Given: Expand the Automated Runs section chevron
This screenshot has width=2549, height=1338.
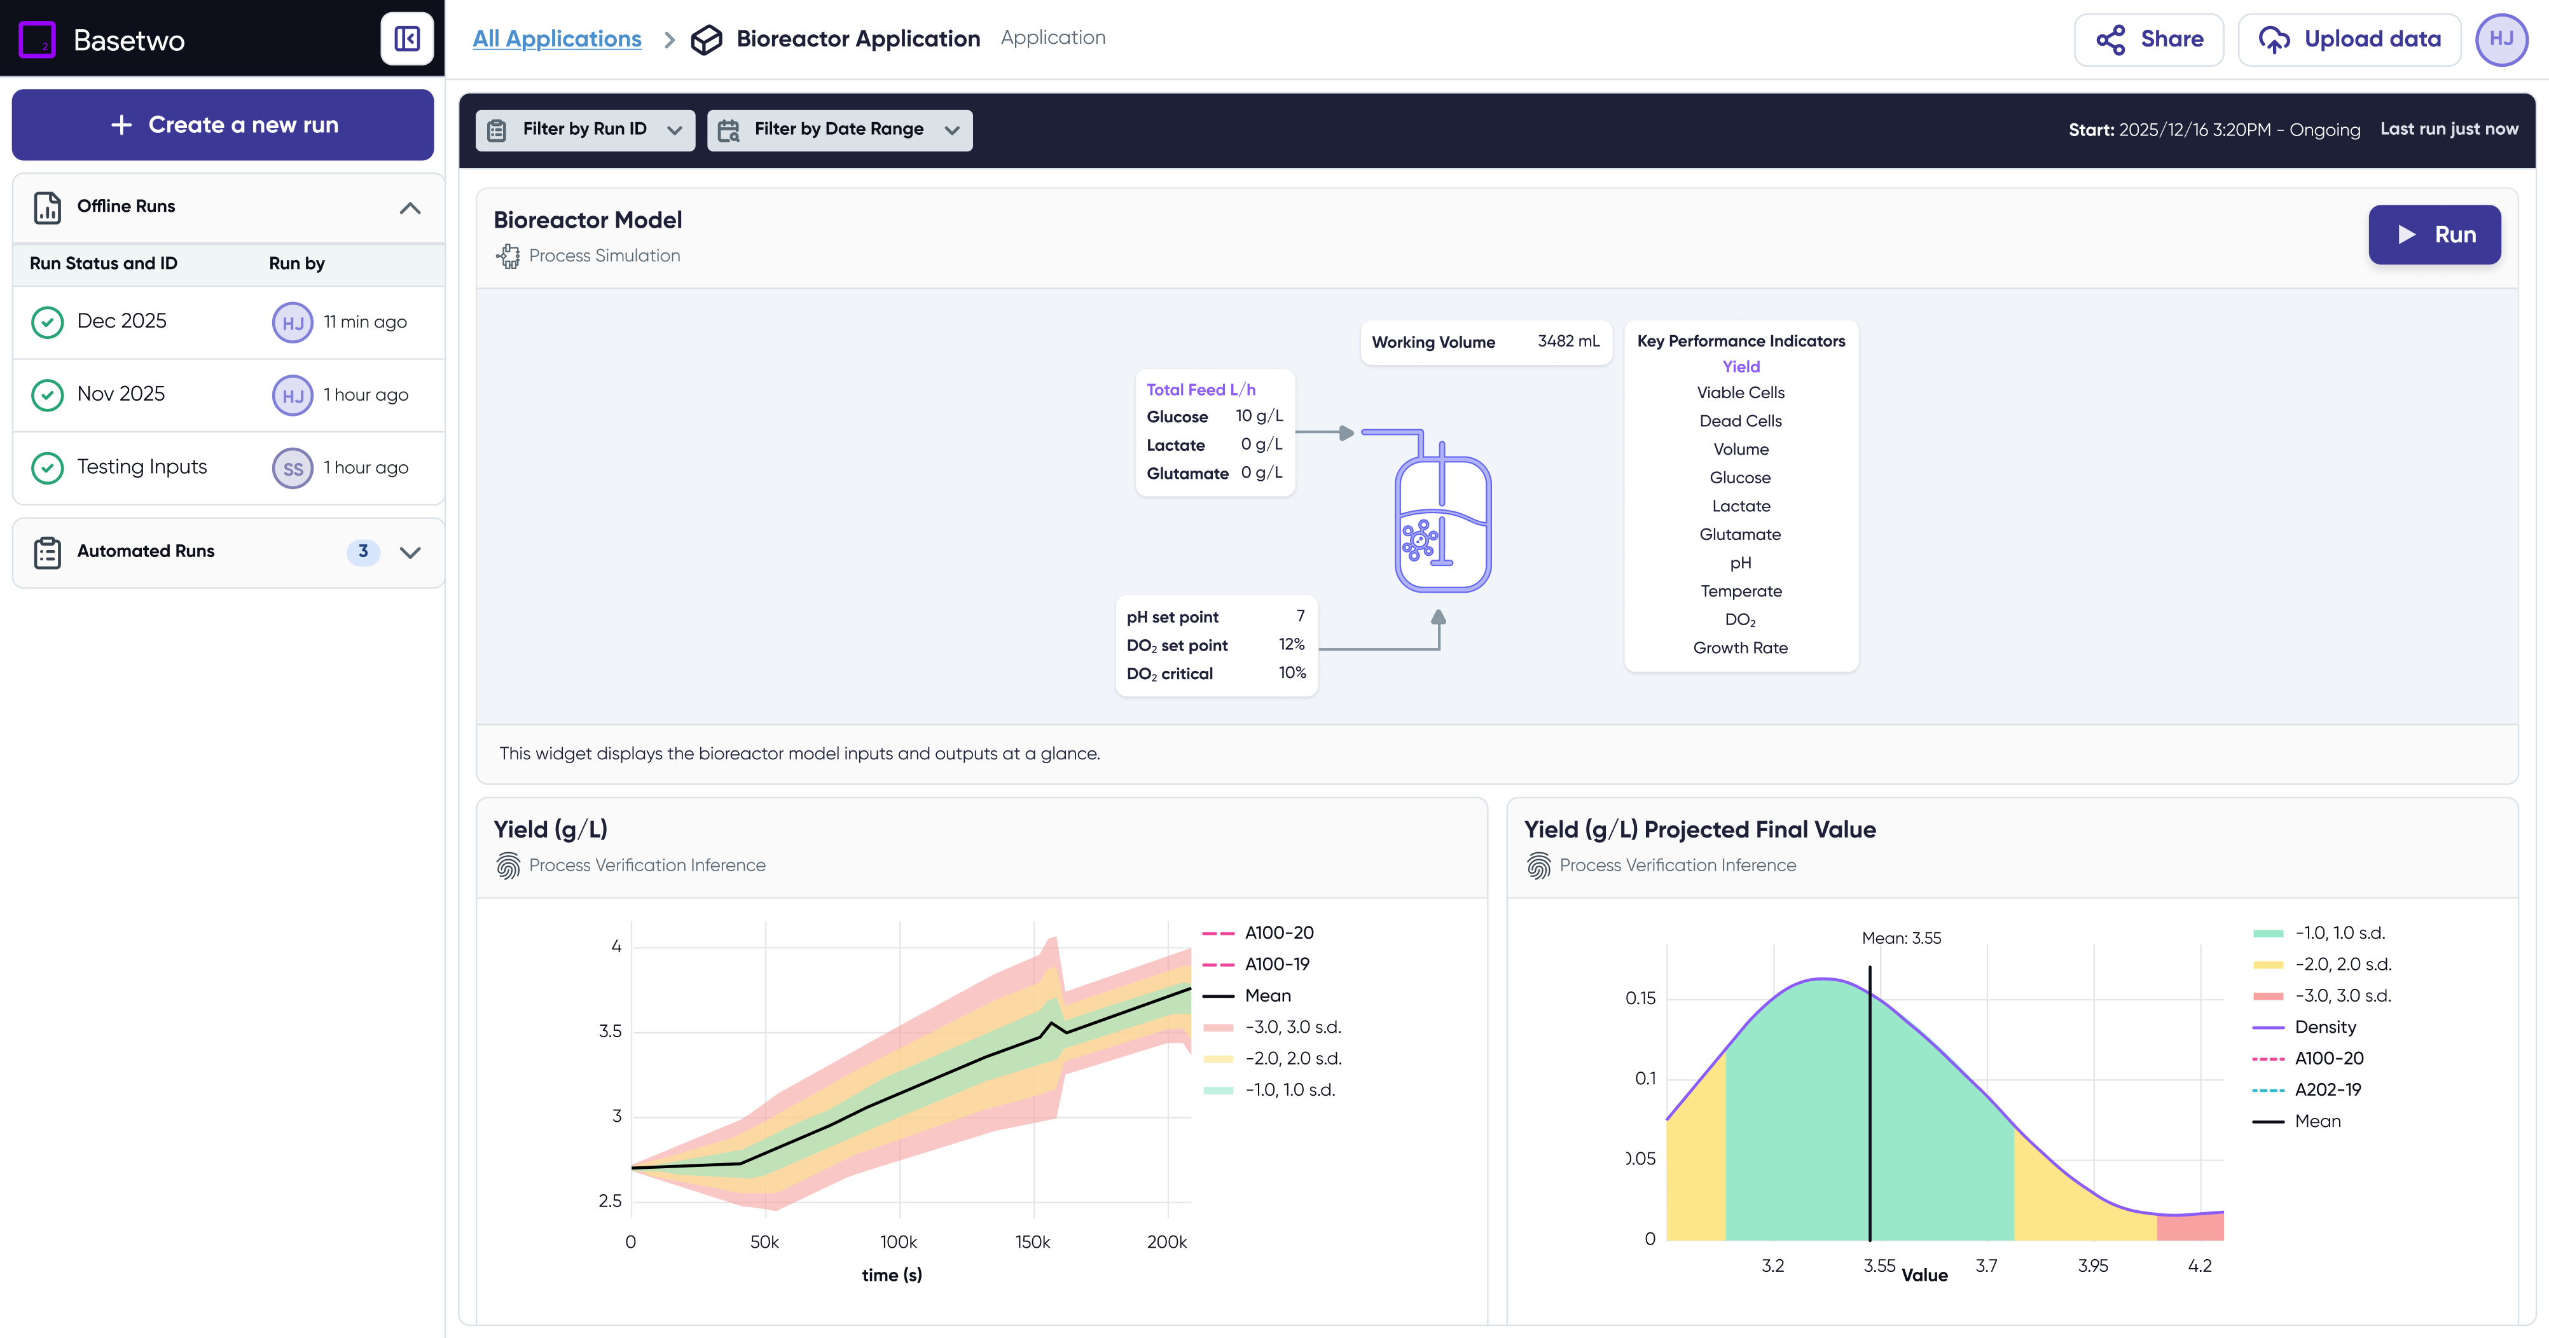Looking at the screenshot, I should (x=410, y=552).
